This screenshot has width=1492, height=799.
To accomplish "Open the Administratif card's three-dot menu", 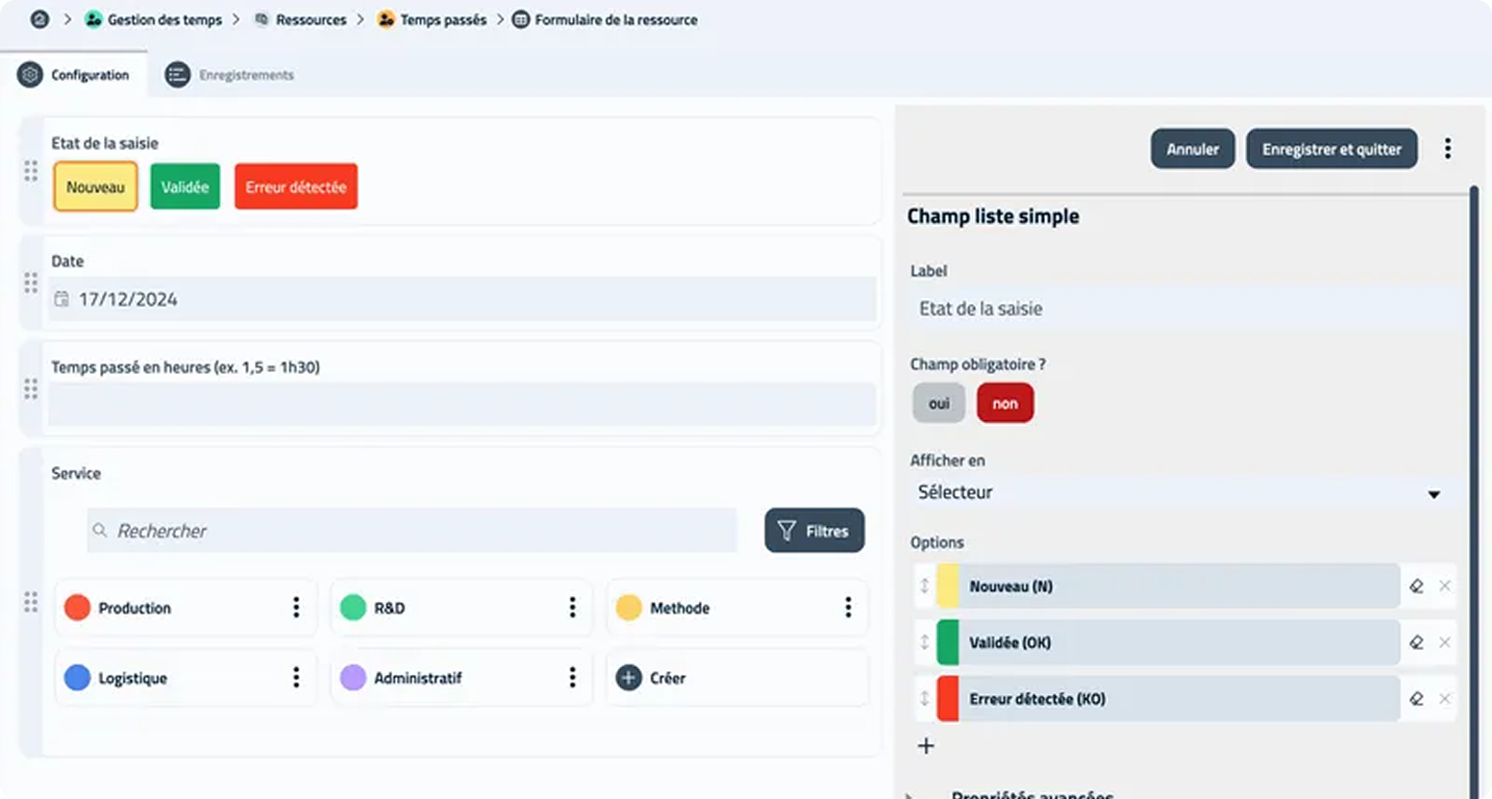I will [572, 677].
